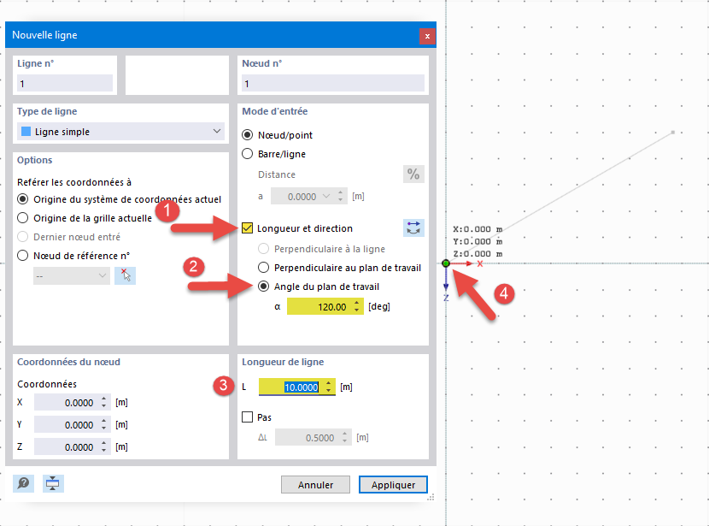
Task: Click the Ligne n° input field
Action: click(65, 83)
